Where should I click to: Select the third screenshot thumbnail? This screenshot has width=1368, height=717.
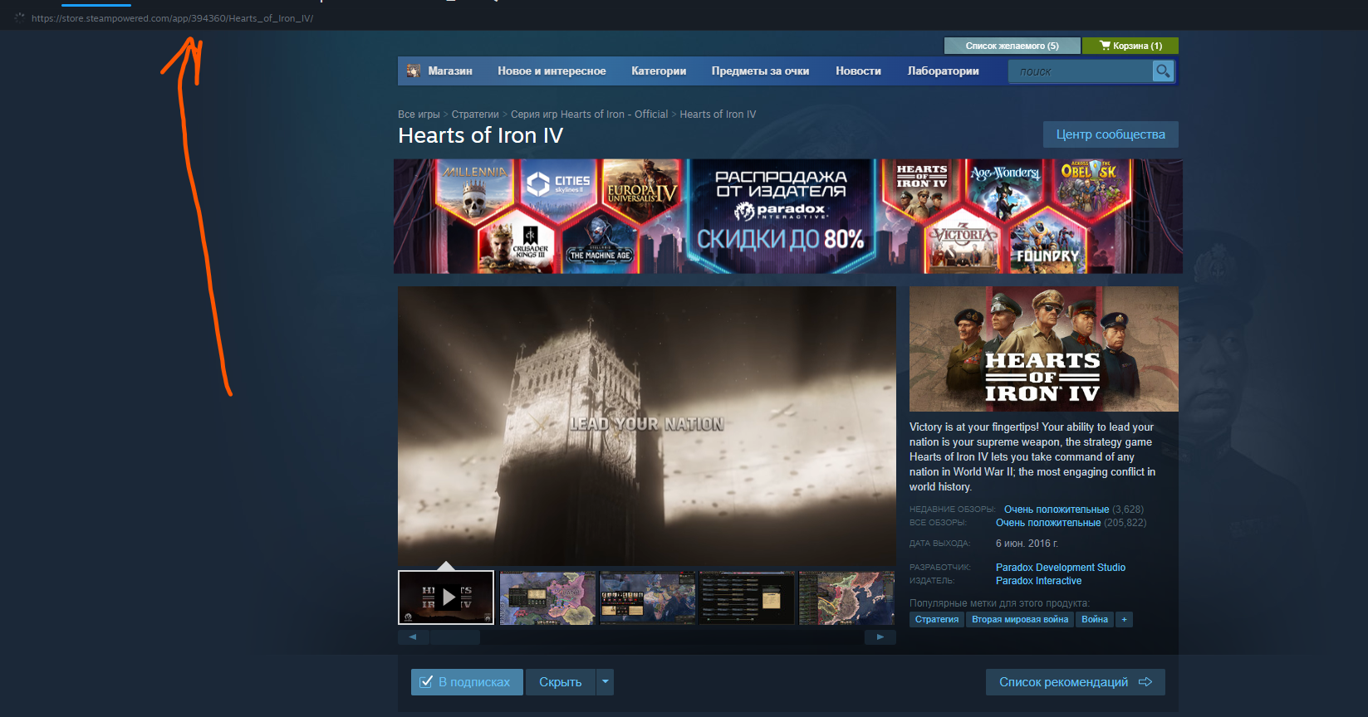click(647, 597)
